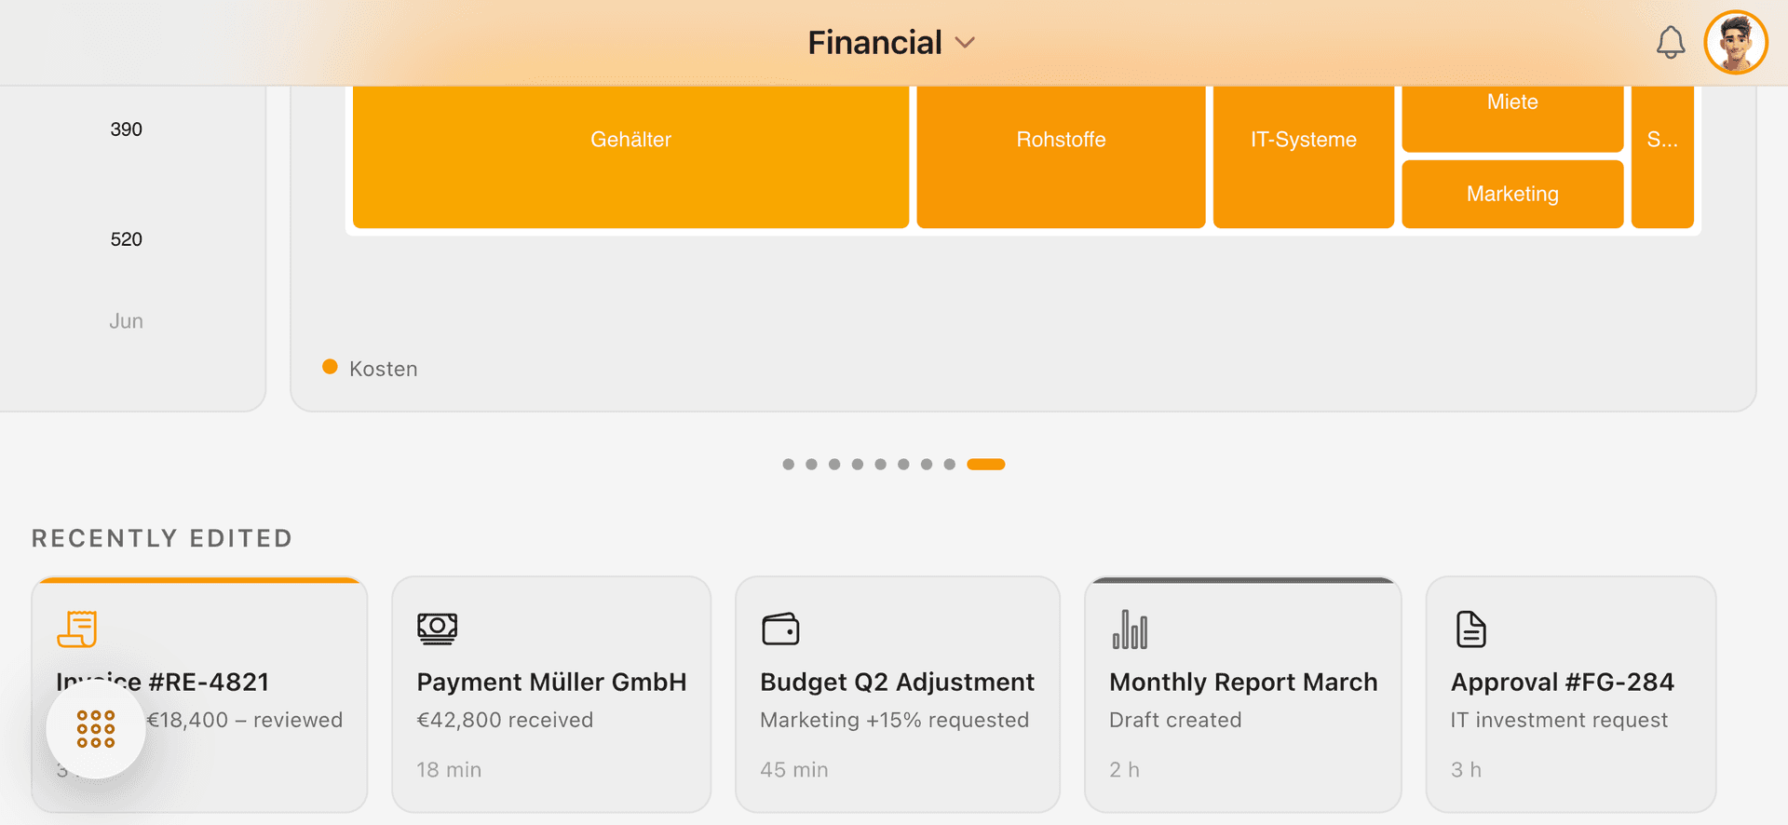Open the notifications bell
Screen dimensions: 1788x825
[x=1670, y=43]
